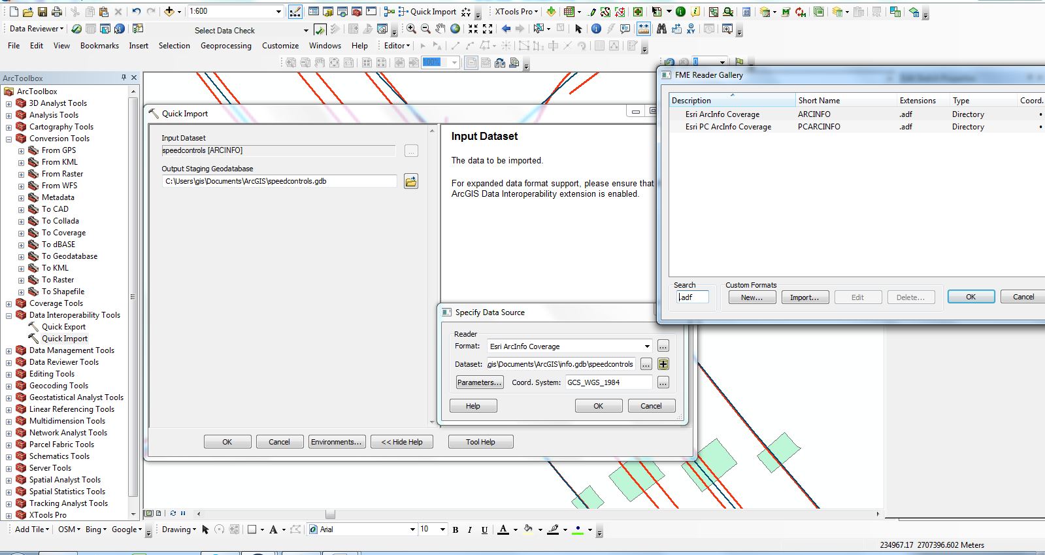The width and height of the screenshot is (1045, 555).
Task: Switch to layout view icon at bottom
Action: click(159, 514)
